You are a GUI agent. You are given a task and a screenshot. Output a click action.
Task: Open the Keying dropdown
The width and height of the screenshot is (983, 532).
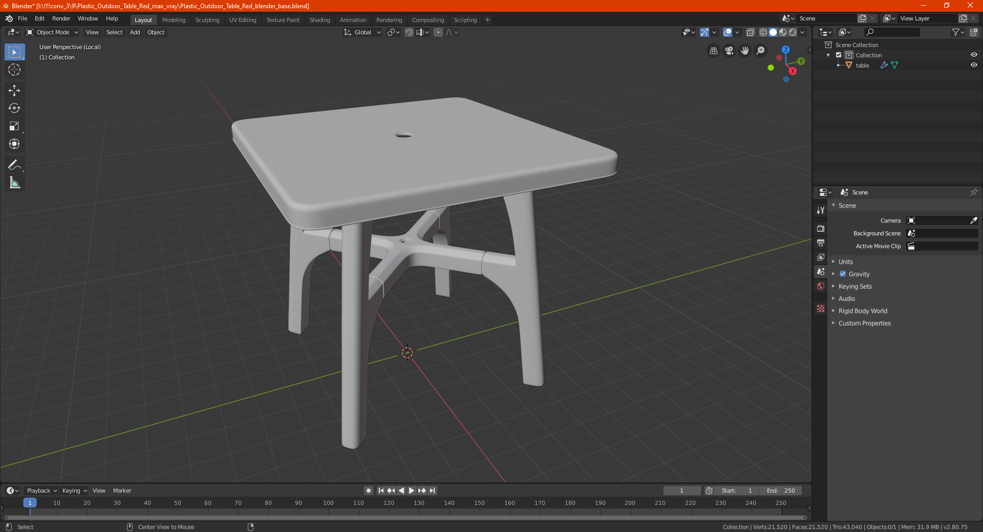(x=74, y=491)
